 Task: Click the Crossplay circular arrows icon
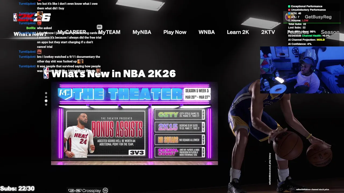(105, 190)
